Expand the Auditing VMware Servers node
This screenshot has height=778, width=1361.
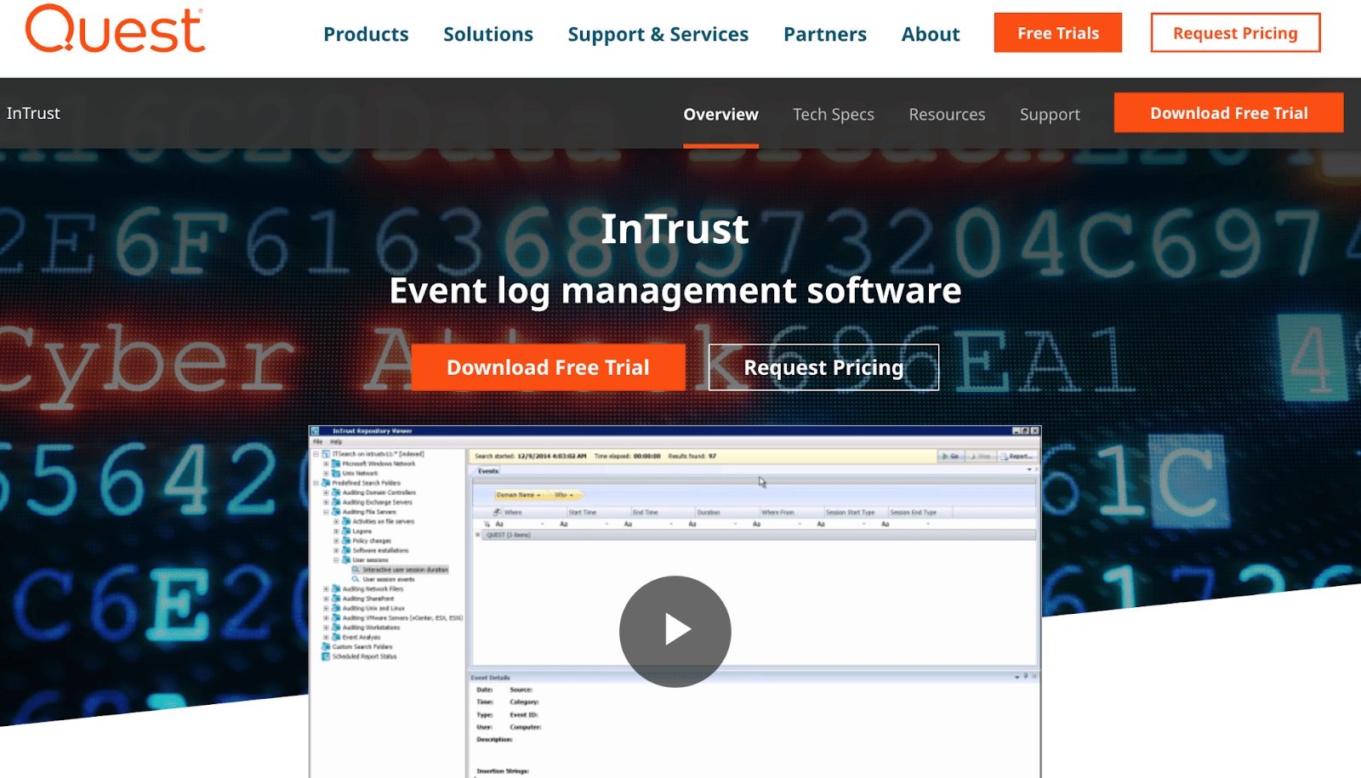pyautogui.click(x=326, y=618)
